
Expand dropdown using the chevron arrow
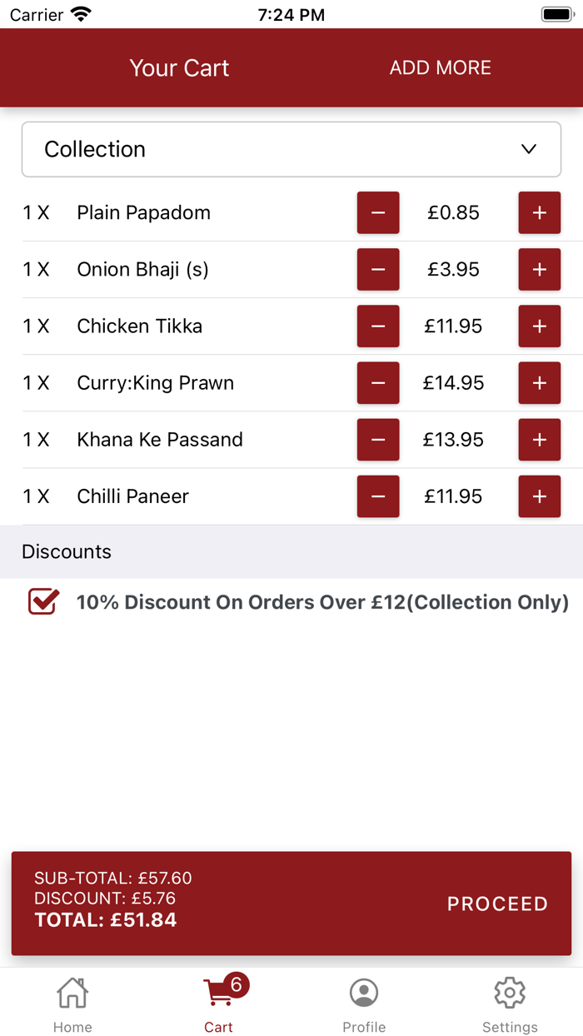tap(528, 150)
